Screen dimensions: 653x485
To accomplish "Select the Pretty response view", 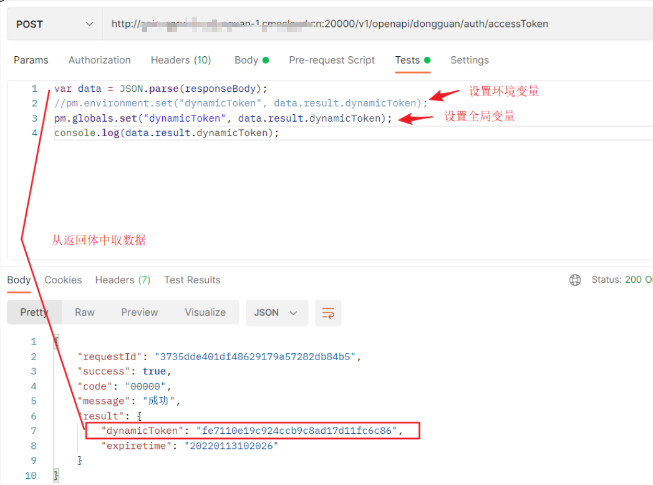I will pyautogui.click(x=34, y=313).
